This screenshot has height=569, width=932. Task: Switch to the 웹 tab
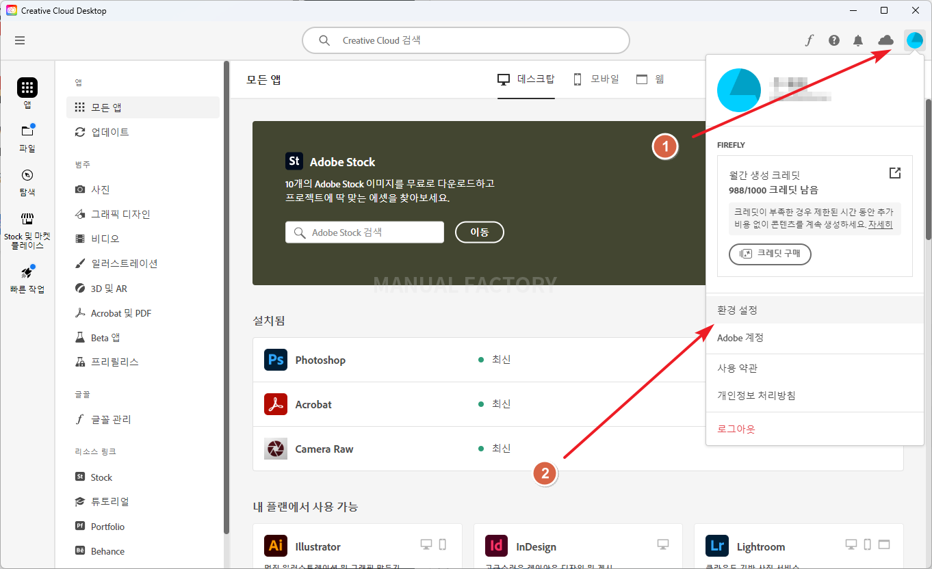coord(650,79)
